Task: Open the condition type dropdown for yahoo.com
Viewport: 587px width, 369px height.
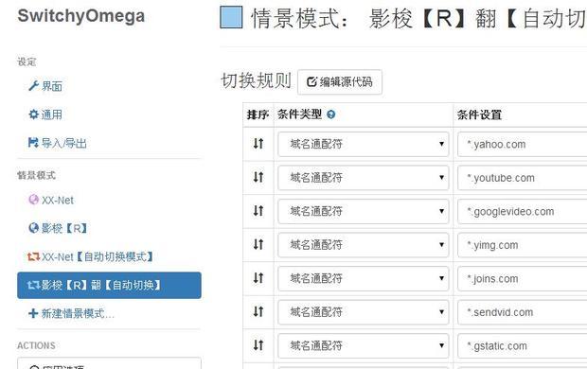Action: tap(364, 144)
